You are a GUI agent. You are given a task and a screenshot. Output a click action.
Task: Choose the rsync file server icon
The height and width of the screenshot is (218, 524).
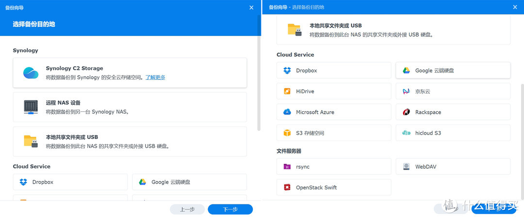[x=287, y=167]
